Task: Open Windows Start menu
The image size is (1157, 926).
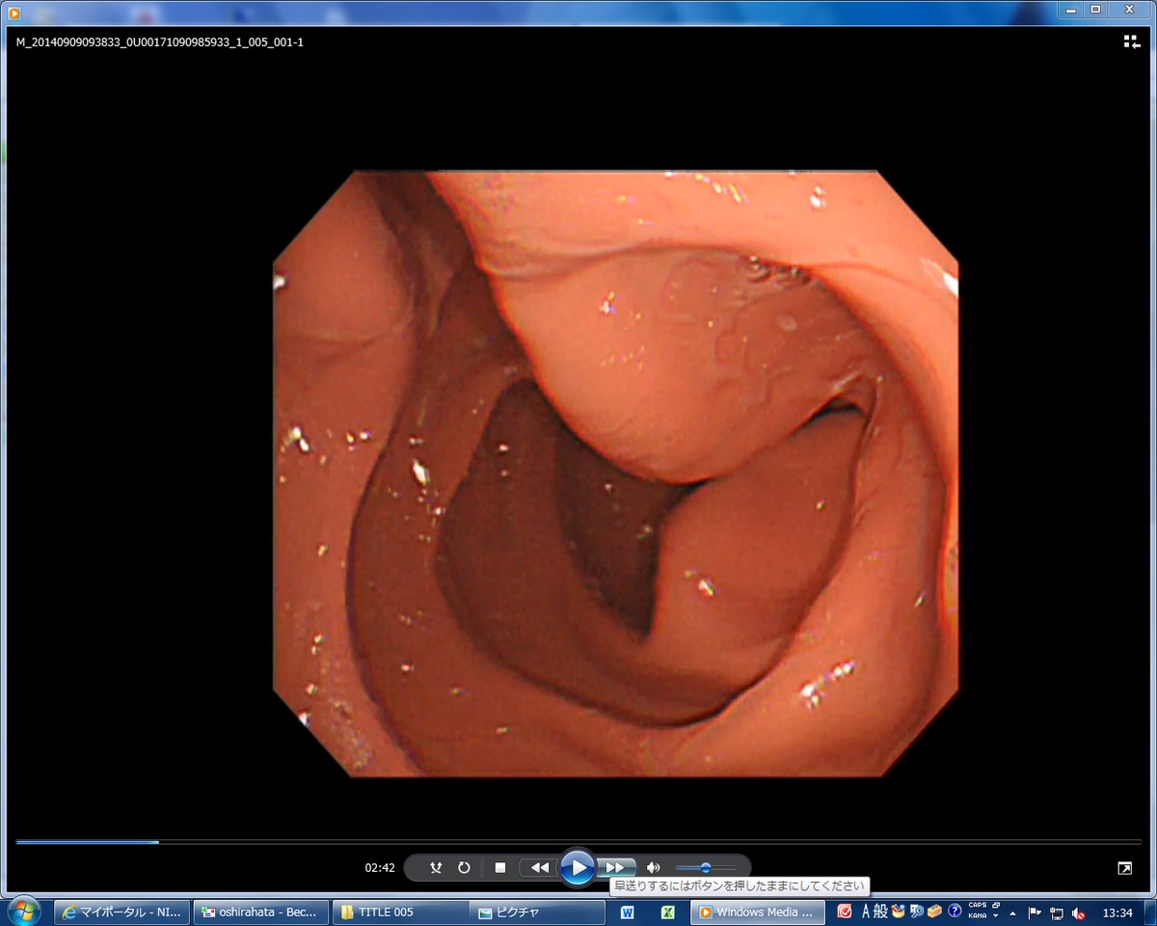Action: [23, 912]
